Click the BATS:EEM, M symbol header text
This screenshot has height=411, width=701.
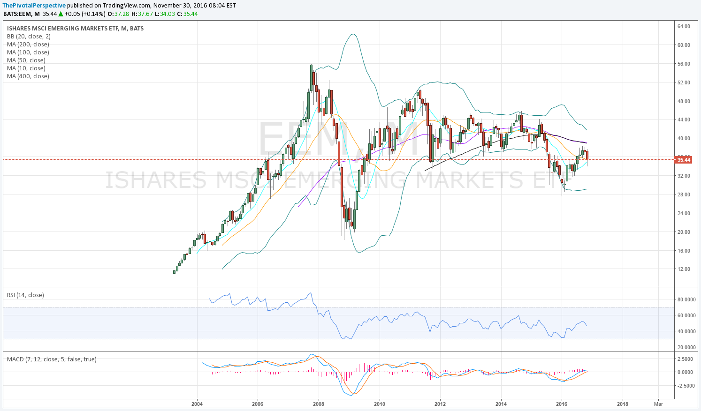[x=21, y=14]
